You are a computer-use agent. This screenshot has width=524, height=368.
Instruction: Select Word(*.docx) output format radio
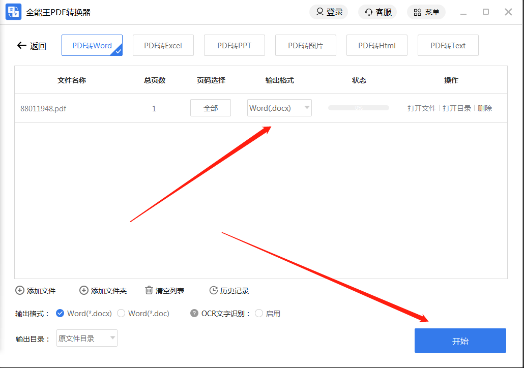tap(60, 314)
